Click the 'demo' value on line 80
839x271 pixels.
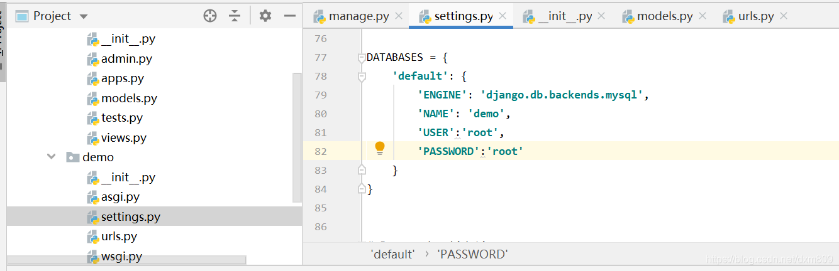[x=486, y=114]
